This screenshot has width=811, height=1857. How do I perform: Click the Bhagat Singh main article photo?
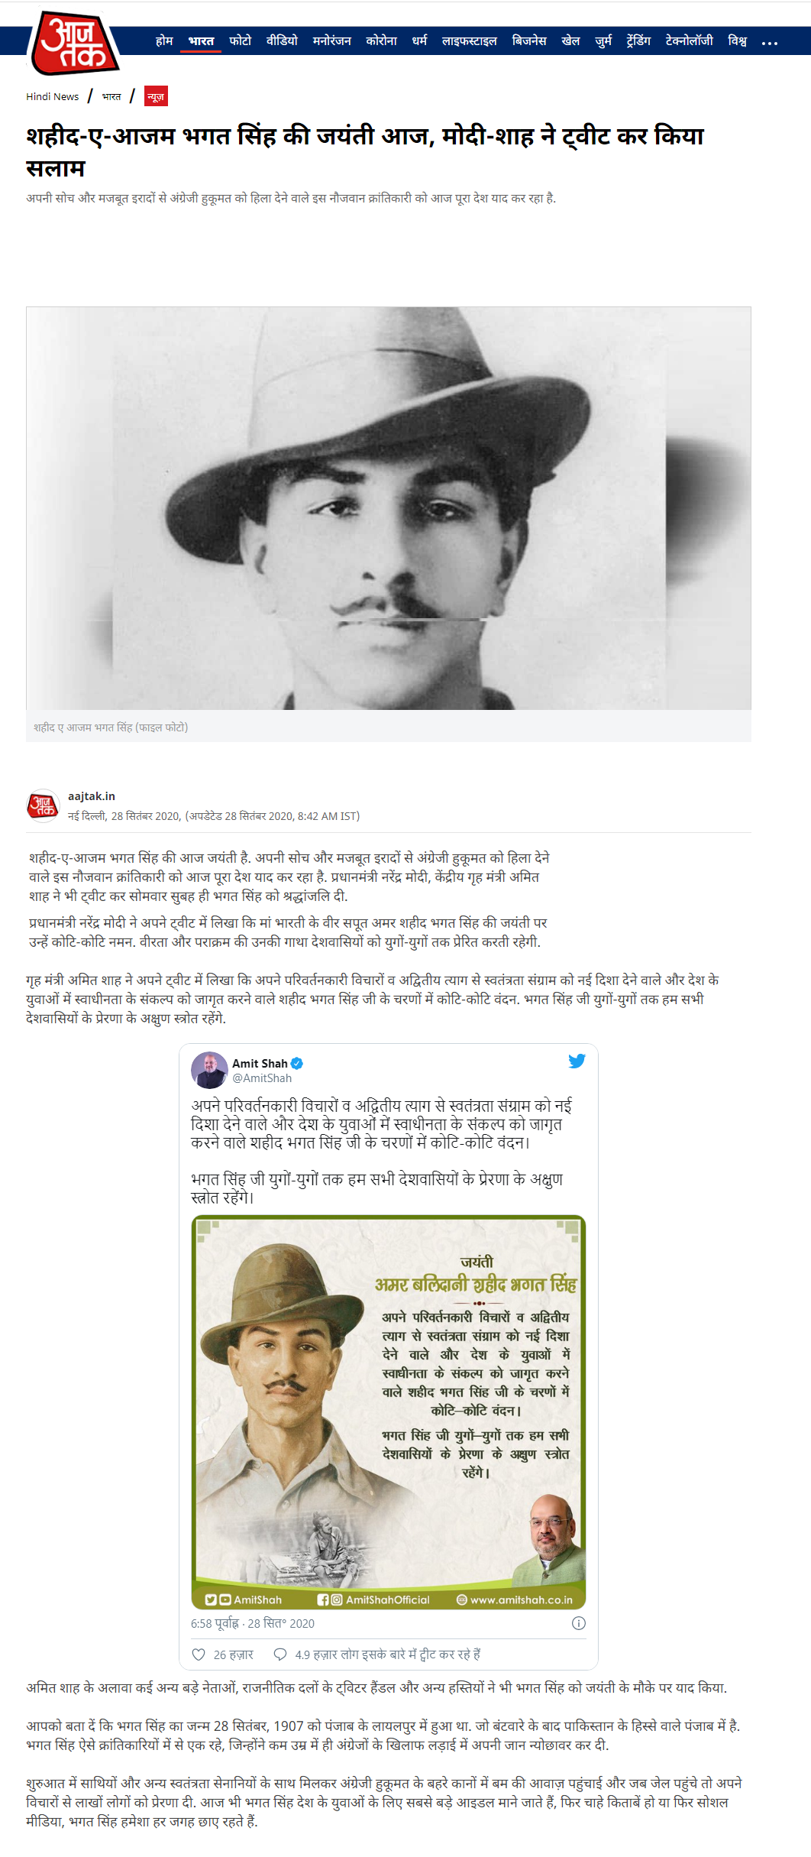coord(389,508)
